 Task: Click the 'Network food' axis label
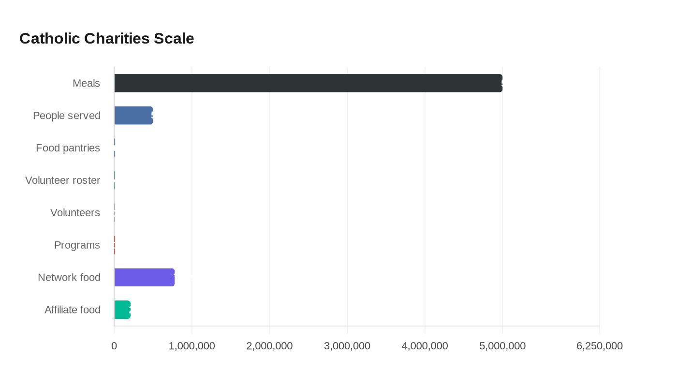[69, 277]
